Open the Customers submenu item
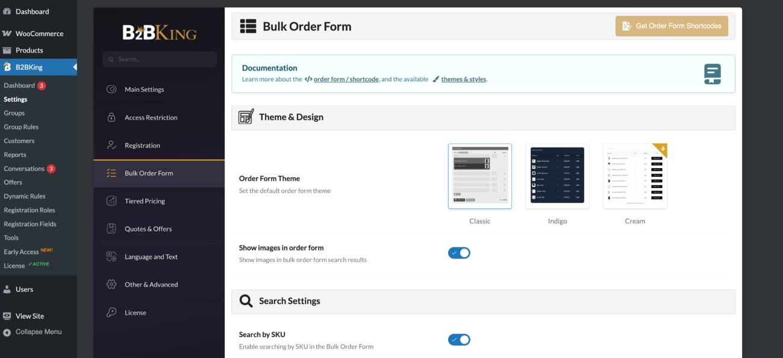The width and height of the screenshot is (783, 358). click(19, 141)
